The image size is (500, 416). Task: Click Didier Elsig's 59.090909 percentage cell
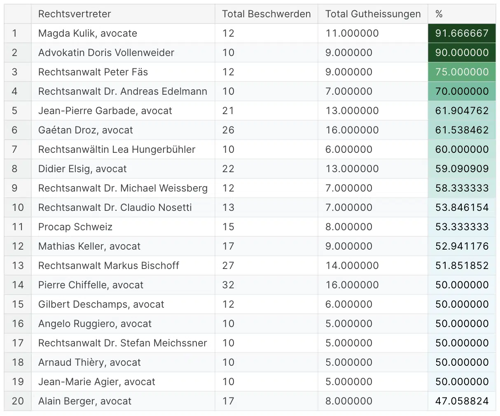[x=462, y=169]
